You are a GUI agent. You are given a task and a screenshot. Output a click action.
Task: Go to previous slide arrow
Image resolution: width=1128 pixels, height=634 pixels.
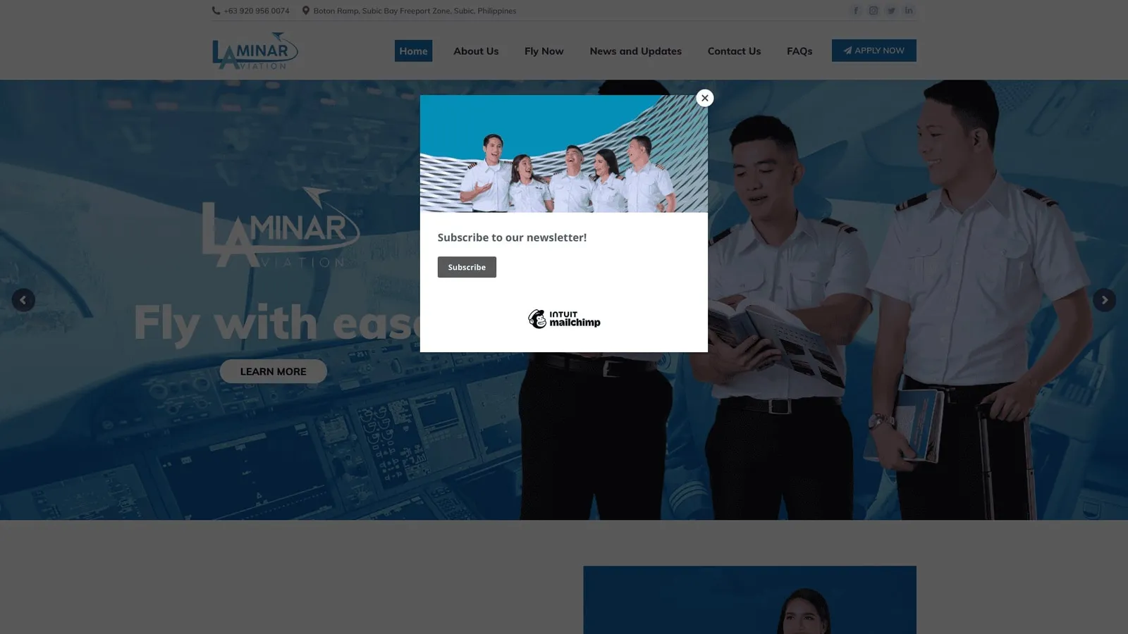[23, 300]
